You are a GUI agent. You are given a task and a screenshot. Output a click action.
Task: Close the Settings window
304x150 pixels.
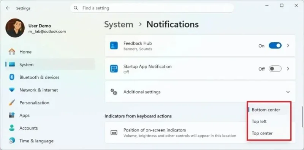pos(296,6)
